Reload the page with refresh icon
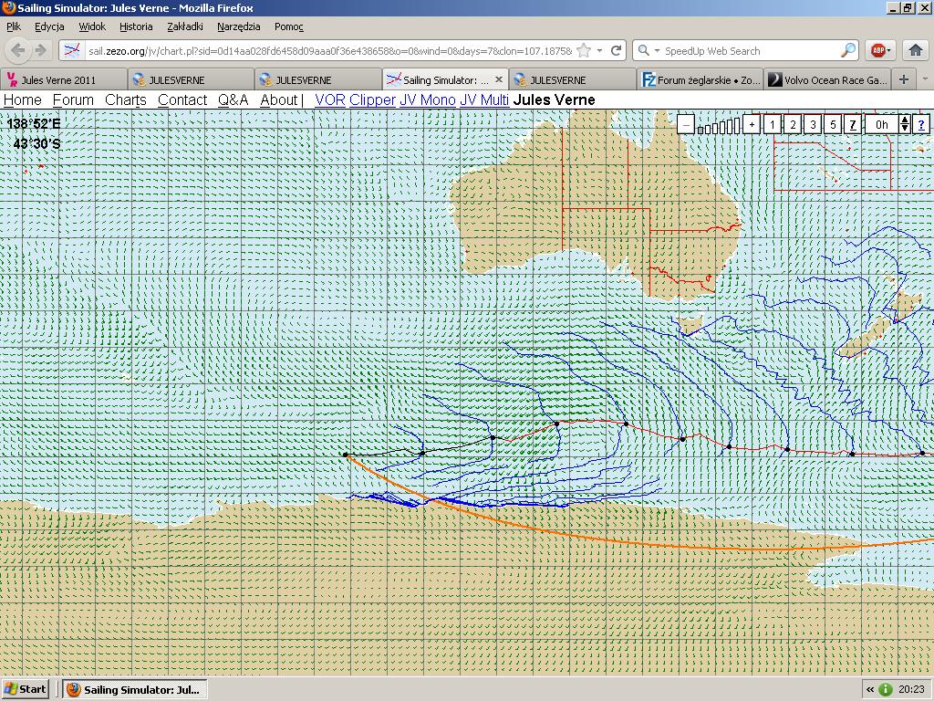 click(617, 51)
